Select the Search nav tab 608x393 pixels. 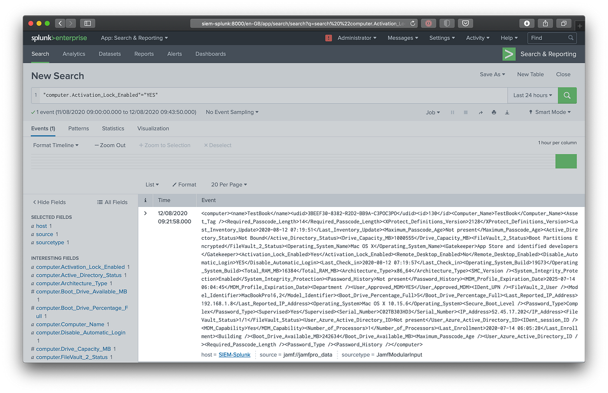click(x=40, y=54)
